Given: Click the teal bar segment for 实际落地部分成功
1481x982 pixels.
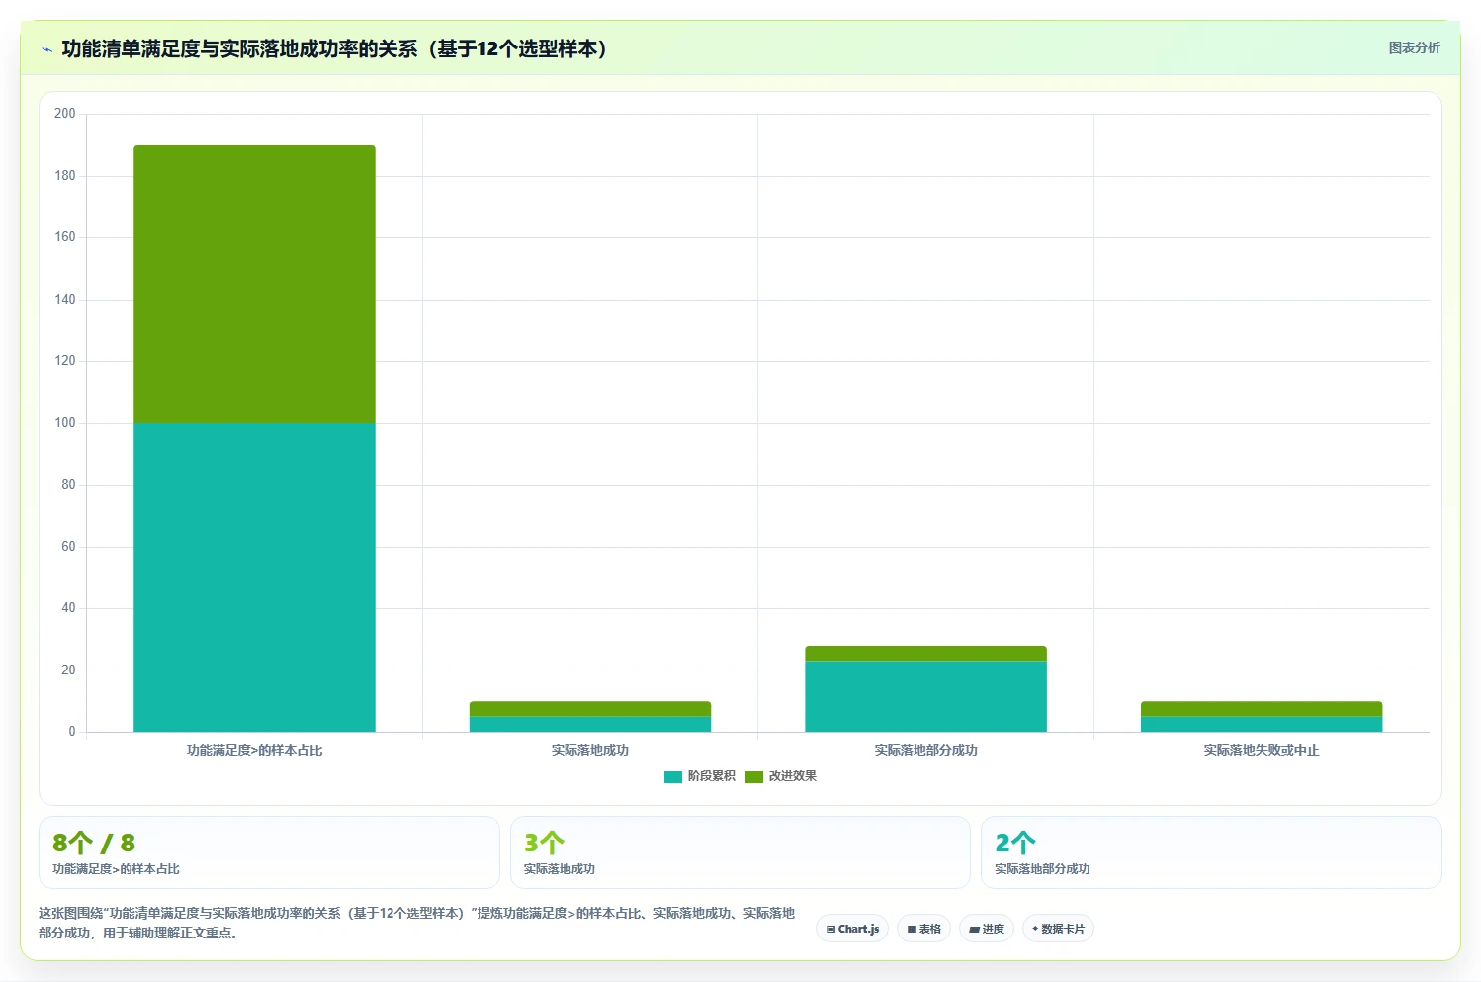Looking at the screenshot, I should click(925, 696).
